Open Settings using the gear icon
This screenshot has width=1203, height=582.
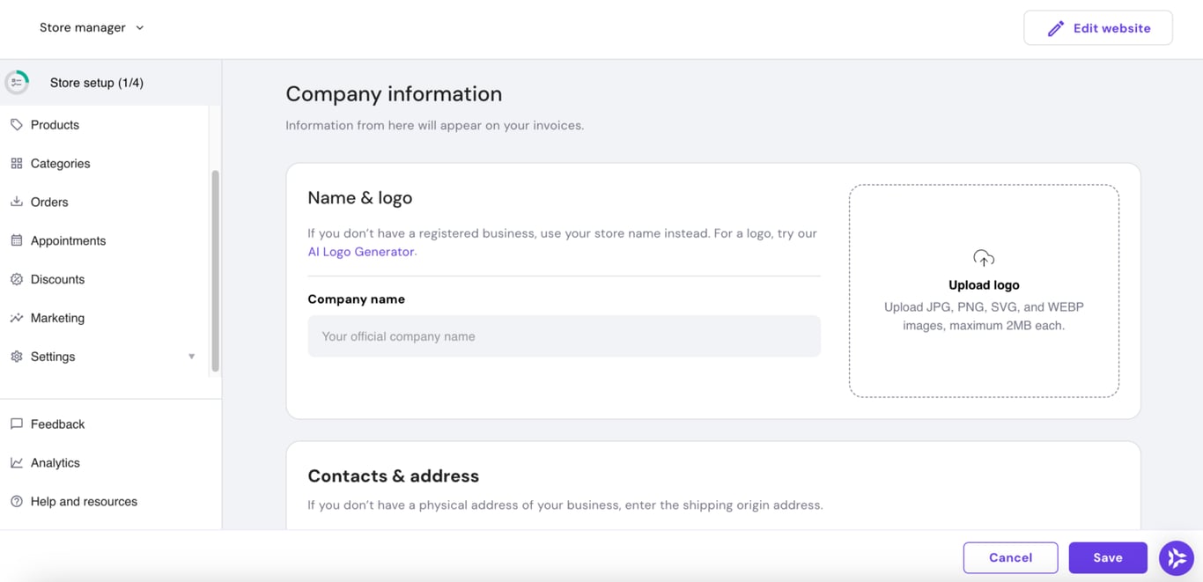tap(16, 357)
